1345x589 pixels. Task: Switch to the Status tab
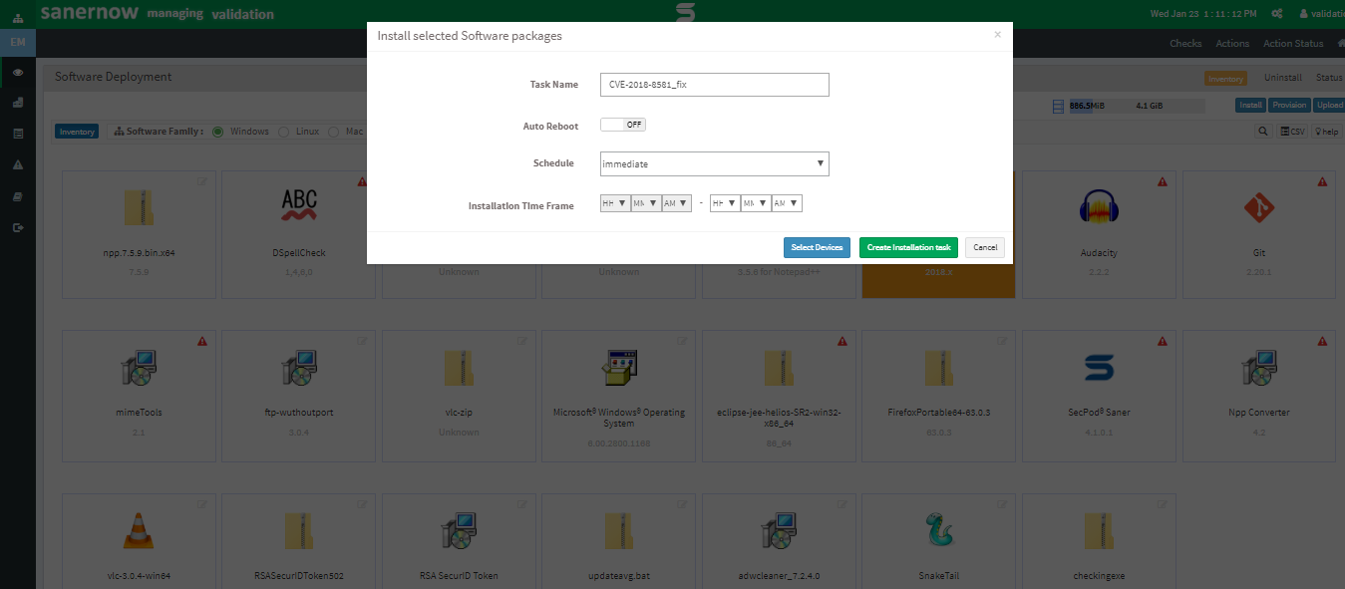tap(1329, 78)
